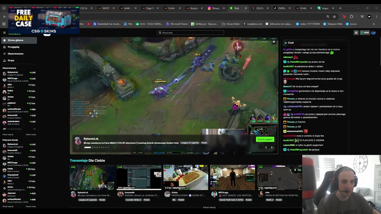Screen dimensions: 381x214
Task: Switch to the b444 browser tab
Action: 128,8
